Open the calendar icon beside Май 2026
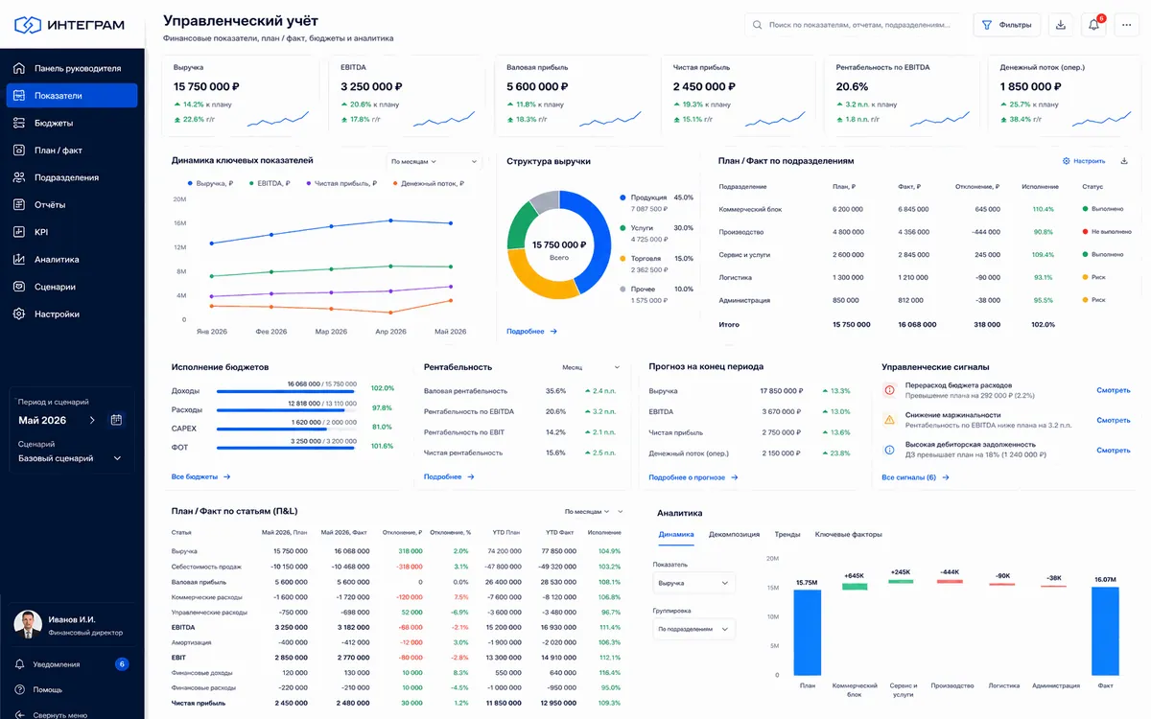Image resolution: width=1151 pixels, height=719 pixels. [x=116, y=420]
